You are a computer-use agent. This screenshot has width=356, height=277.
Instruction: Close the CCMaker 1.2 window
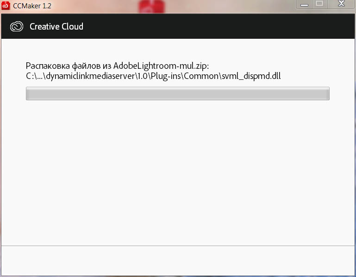tap(341, 4)
